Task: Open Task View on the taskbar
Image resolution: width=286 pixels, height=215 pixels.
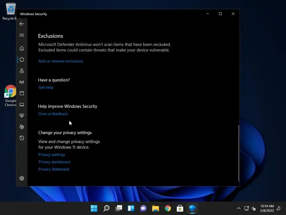Action: 119,208
